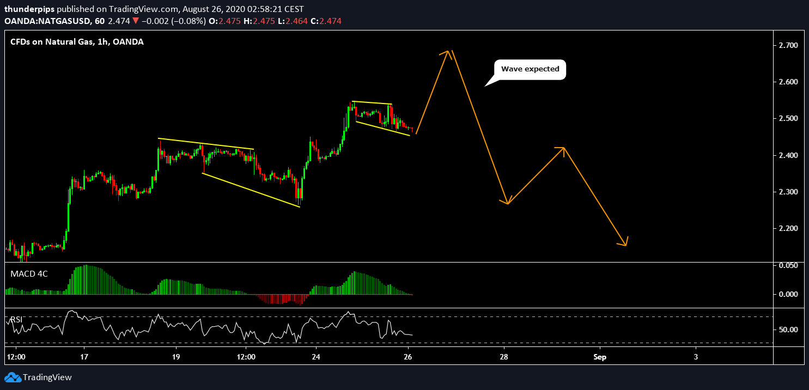Viewport: 809px width, 390px height.
Task: Click the 0.000 MACD scale label
Action: coord(788,295)
